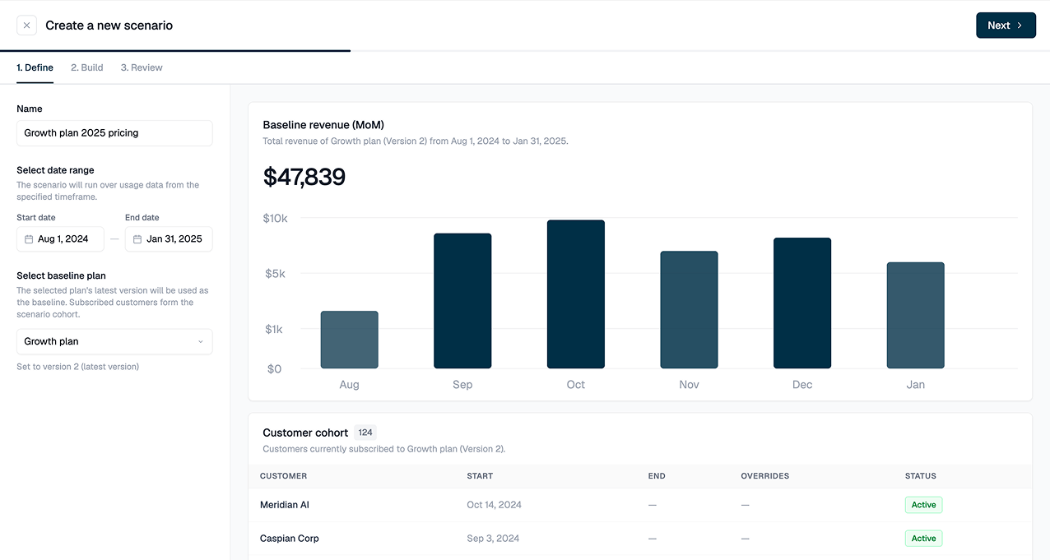Click the 124 customer cohort count badge

pyautogui.click(x=365, y=433)
